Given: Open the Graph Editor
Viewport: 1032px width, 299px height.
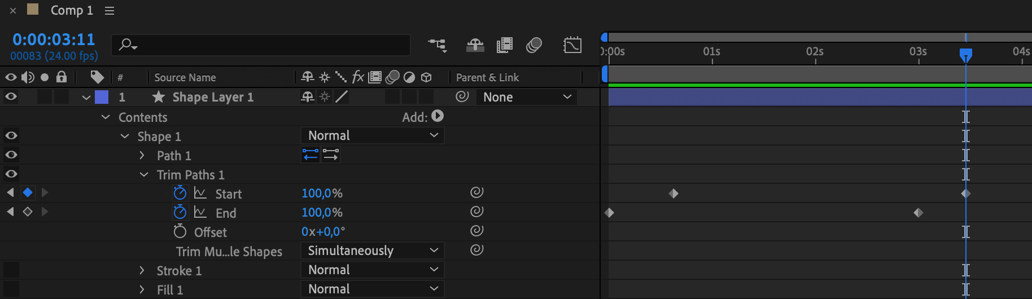Looking at the screenshot, I should click(572, 45).
